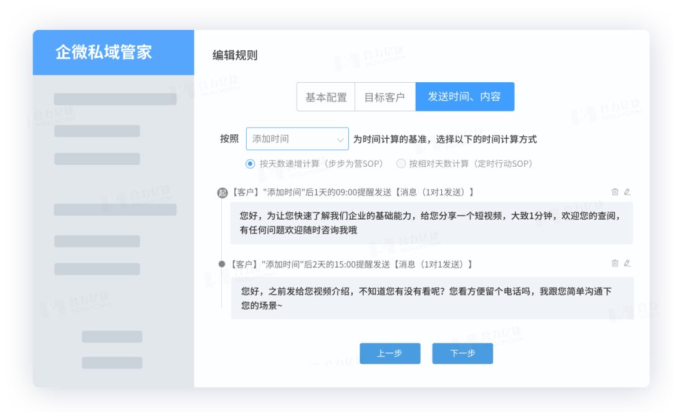Click the rule title with 后2天的15:00
Image resolution: width=673 pixels, height=412 pixels.
(351, 265)
